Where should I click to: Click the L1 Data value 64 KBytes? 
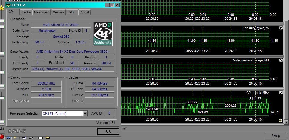(x=99, y=83)
